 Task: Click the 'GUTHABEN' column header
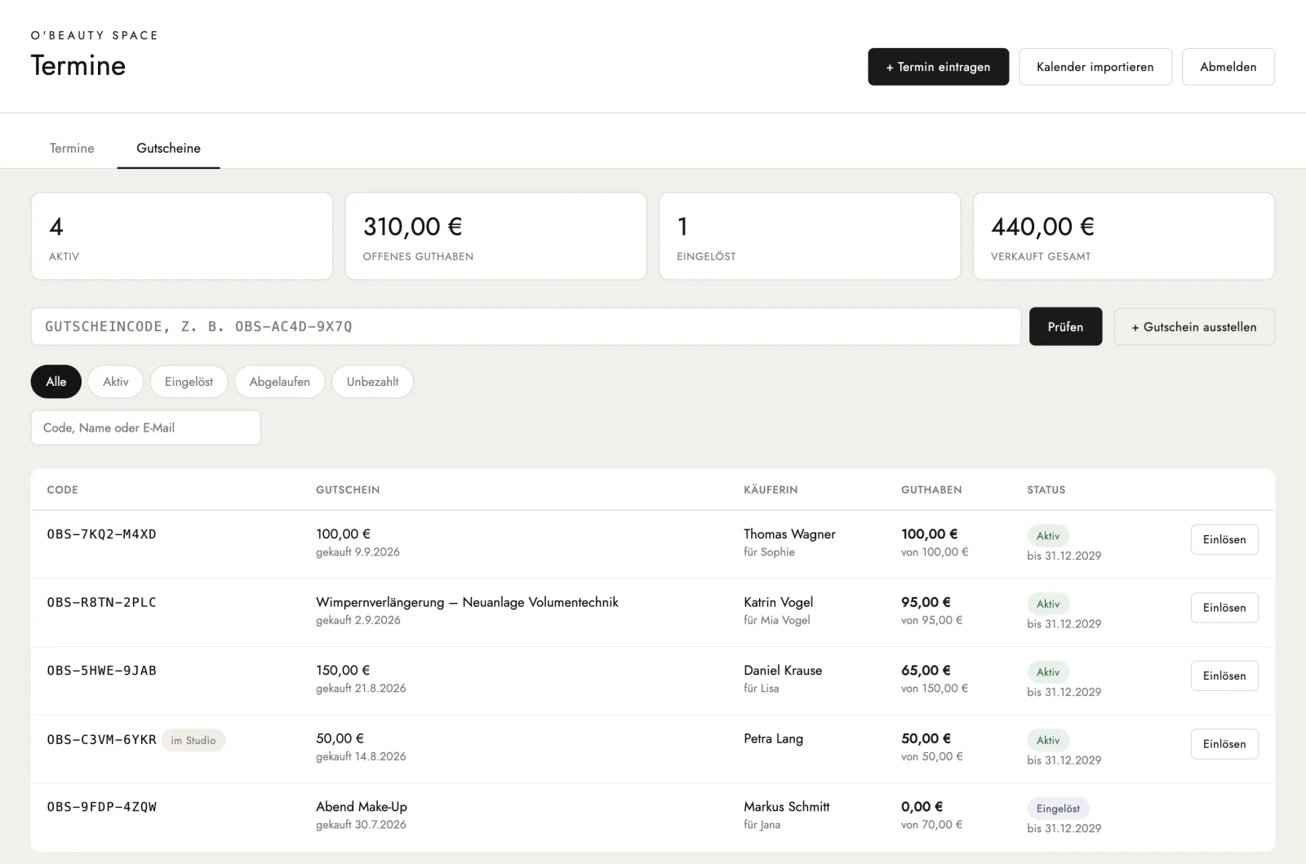click(x=931, y=490)
